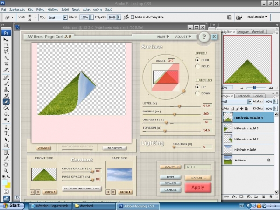The image size is (280, 210).
Task: Select the Clone Stamp tool
Action: [6, 90]
